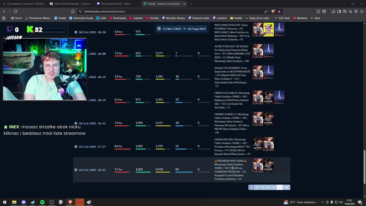Viewport: 366px width, 206px height.
Task: Toggle the browser sidebar panel icon
Action: point(339,11)
